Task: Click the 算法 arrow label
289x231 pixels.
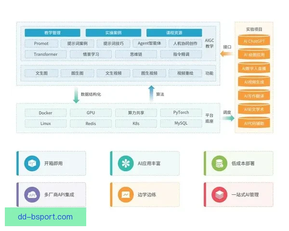Action: pyautogui.click(x=160, y=94)
